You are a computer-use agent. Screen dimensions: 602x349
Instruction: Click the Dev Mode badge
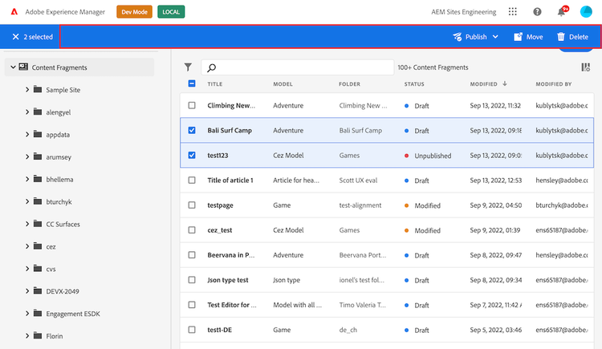pos(134,12)
